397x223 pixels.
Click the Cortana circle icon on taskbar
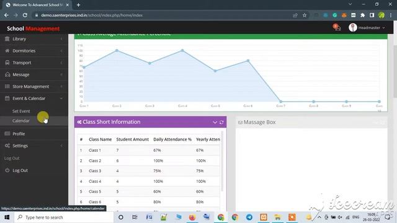point(121,217)
